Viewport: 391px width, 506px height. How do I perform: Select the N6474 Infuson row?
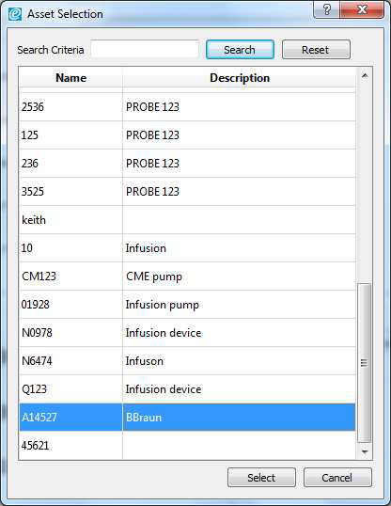tap(187, 361)
